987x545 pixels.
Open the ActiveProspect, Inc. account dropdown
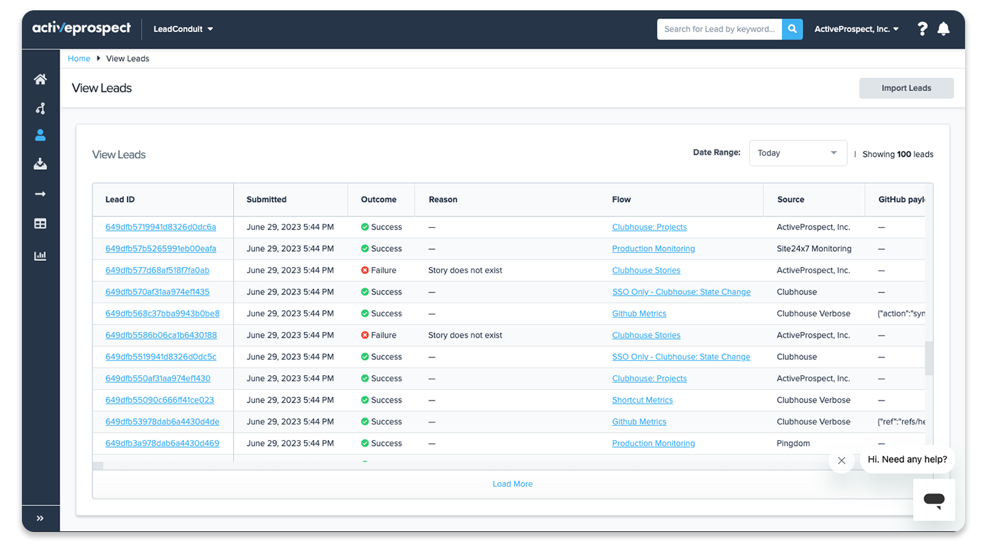[x=857, y=29]
